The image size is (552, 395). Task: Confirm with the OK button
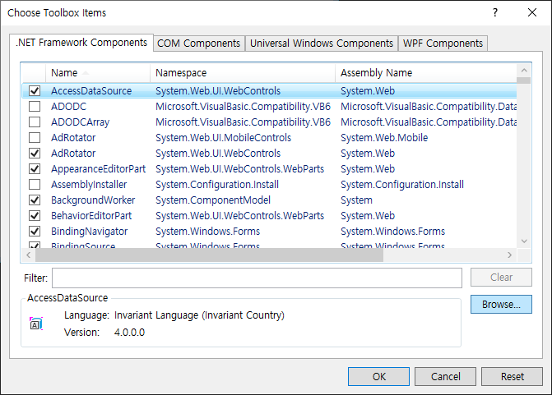pyautogui.click(x=378, y=377)
